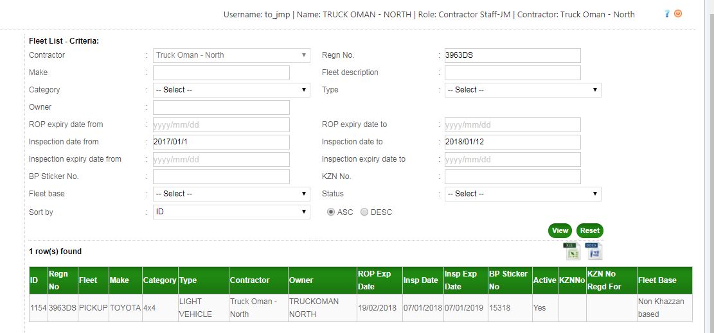Open the Status dropdown

[x=522, y=194]
